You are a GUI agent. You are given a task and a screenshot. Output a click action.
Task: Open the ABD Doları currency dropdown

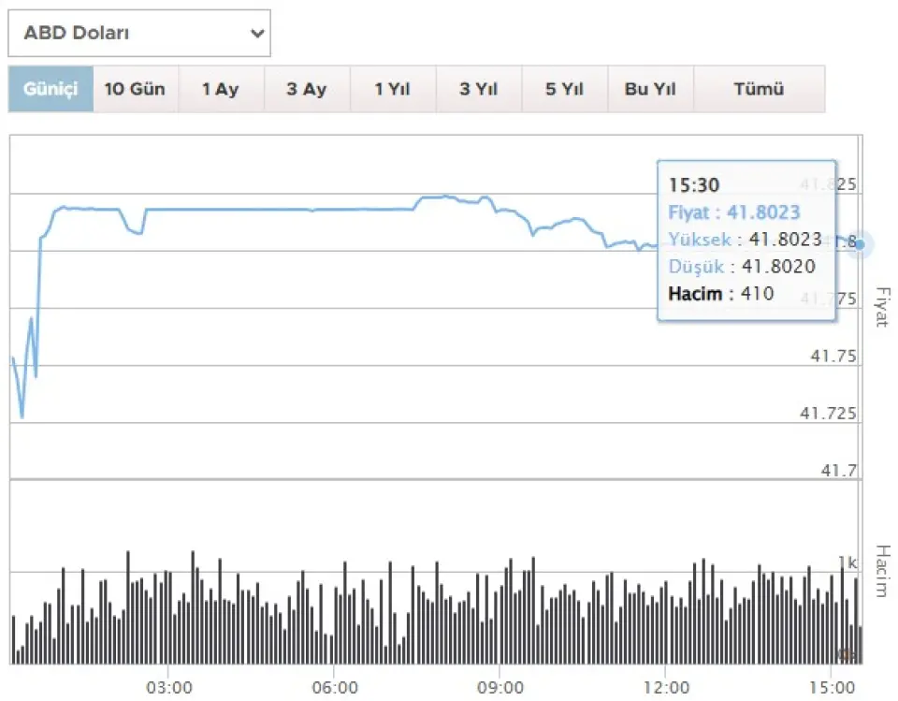(x=139, y=34)
